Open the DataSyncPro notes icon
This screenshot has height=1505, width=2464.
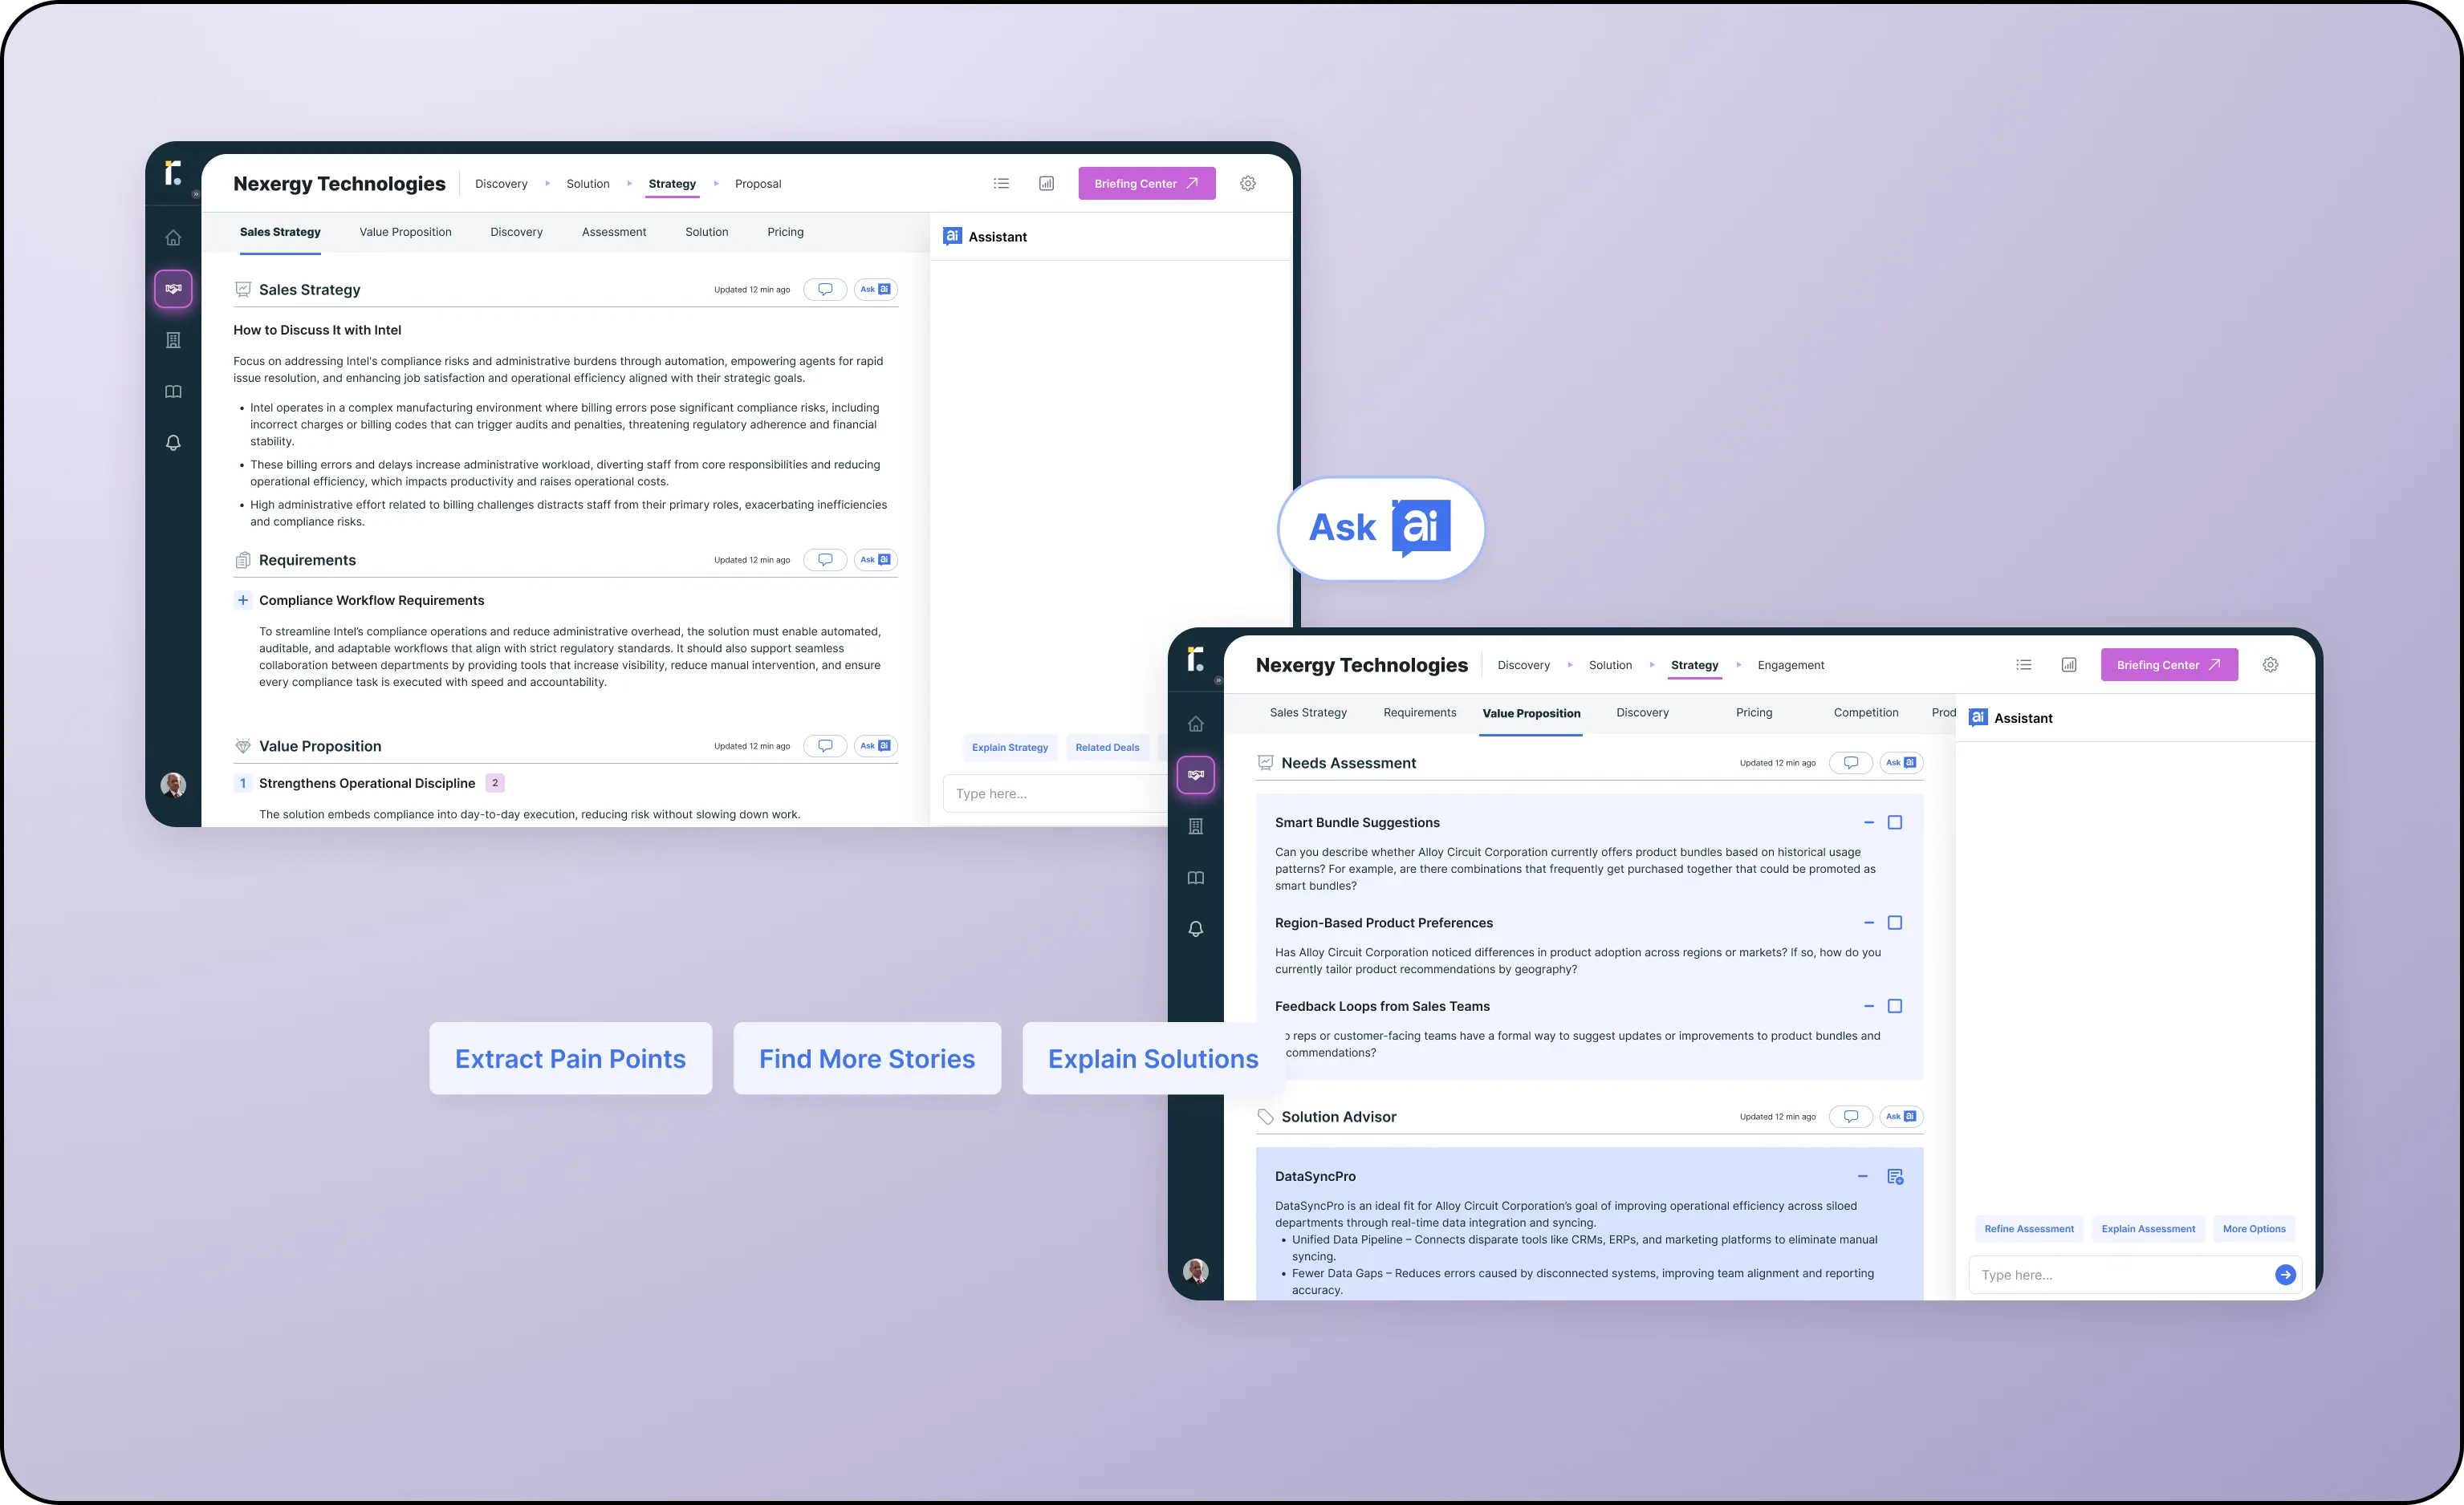point(1895,1177)
